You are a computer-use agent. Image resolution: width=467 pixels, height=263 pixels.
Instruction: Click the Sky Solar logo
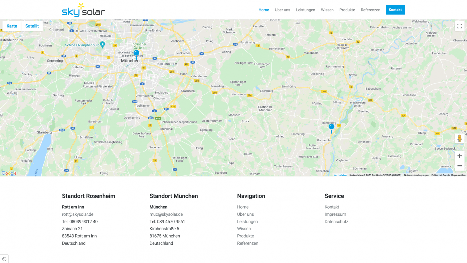(83, 10)
